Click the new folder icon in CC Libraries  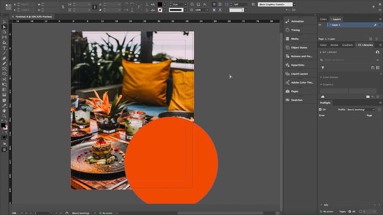click(367, 97)
